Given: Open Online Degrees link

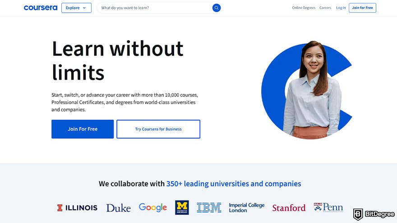Looking at the screenshot, I should (x=304, y=8).
